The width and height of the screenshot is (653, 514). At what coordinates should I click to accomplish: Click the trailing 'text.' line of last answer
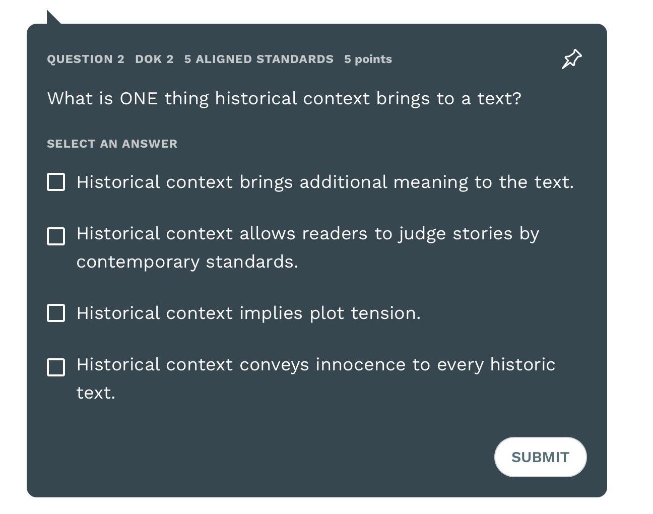tap(96, 393)
